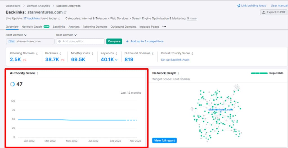
Task: Open the Indexed Pages tab
Action: pyautogui.click(x=149, y=27)
